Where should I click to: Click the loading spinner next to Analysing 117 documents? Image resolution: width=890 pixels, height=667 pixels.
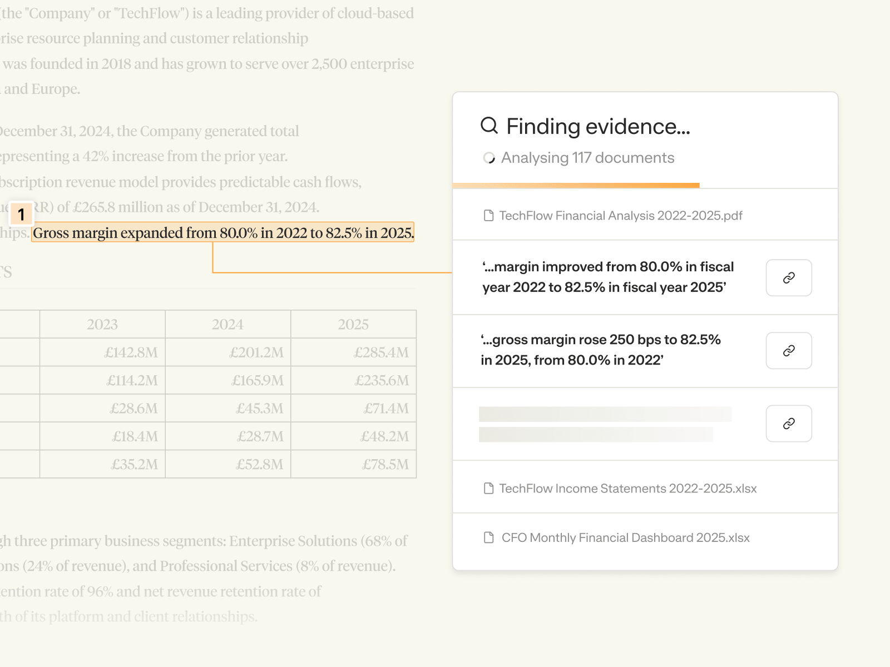coord(489,158)
